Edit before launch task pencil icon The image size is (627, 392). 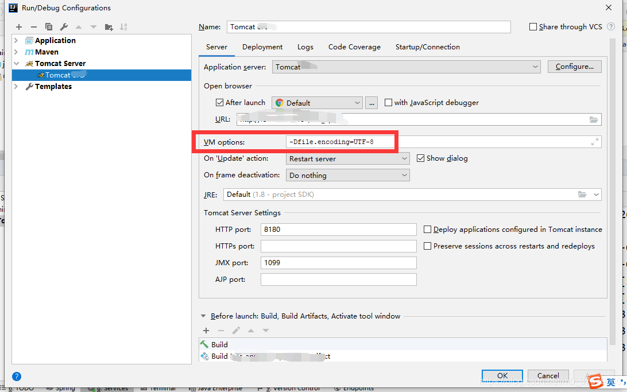(x=236, y=331)
